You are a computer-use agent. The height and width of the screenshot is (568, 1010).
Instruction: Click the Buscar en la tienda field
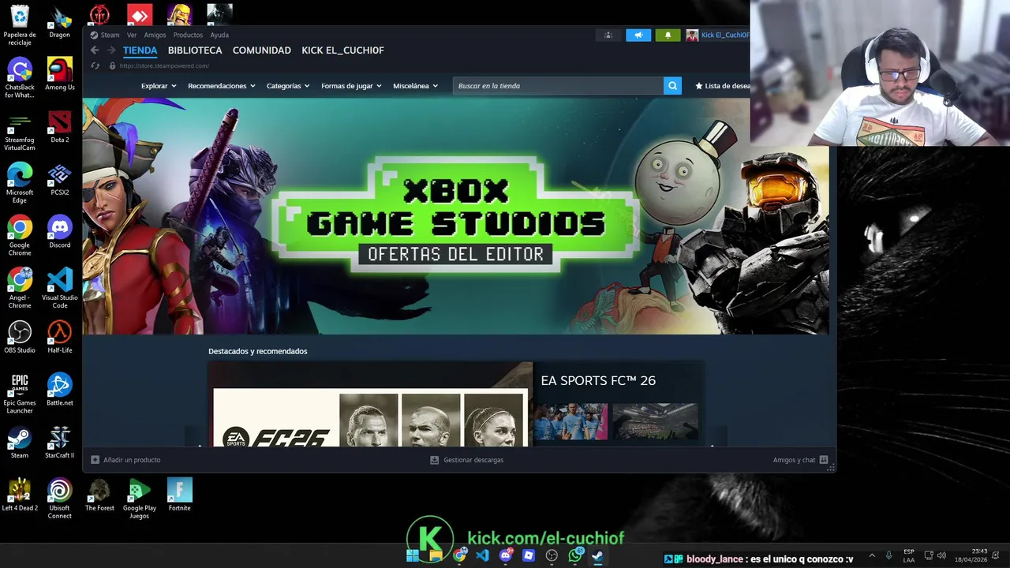[558, 86]
